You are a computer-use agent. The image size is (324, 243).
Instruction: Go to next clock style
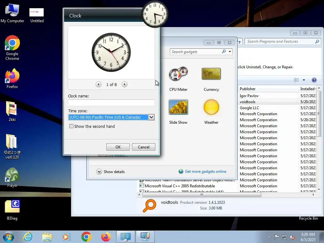click(x=124, y=84)
